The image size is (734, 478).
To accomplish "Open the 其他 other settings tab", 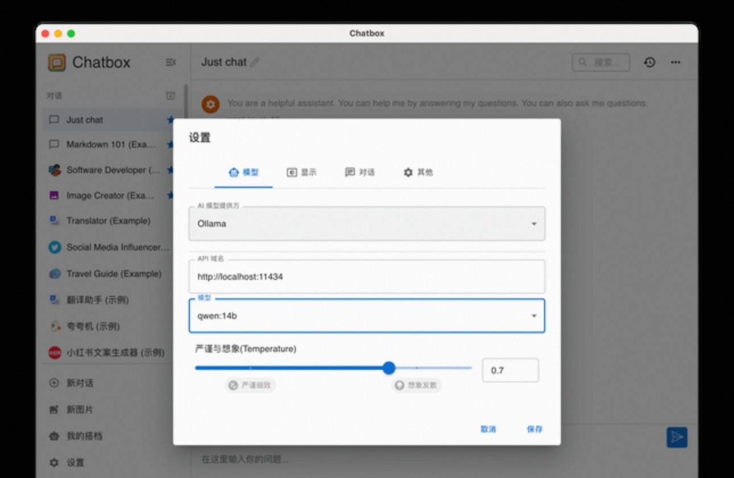I will (418, 172).
